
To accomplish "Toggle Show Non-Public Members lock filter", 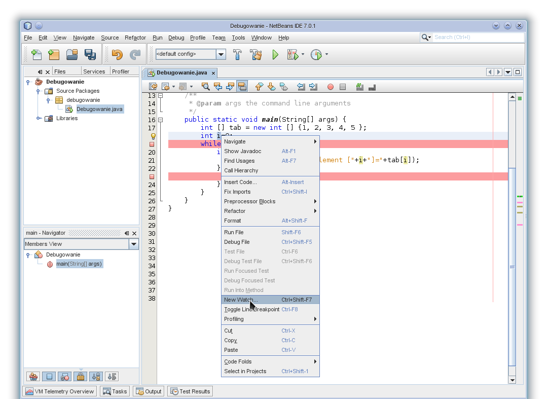I will [81, 376].
